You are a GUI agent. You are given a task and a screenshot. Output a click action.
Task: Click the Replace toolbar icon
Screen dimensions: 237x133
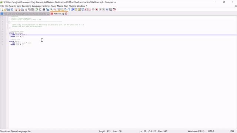click(x=47, y=9)
